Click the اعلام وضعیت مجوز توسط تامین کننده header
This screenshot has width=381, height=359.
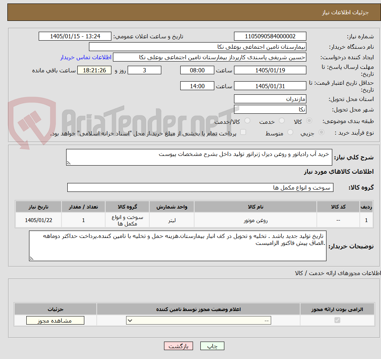pyautogui.click(x=198, y=309)
